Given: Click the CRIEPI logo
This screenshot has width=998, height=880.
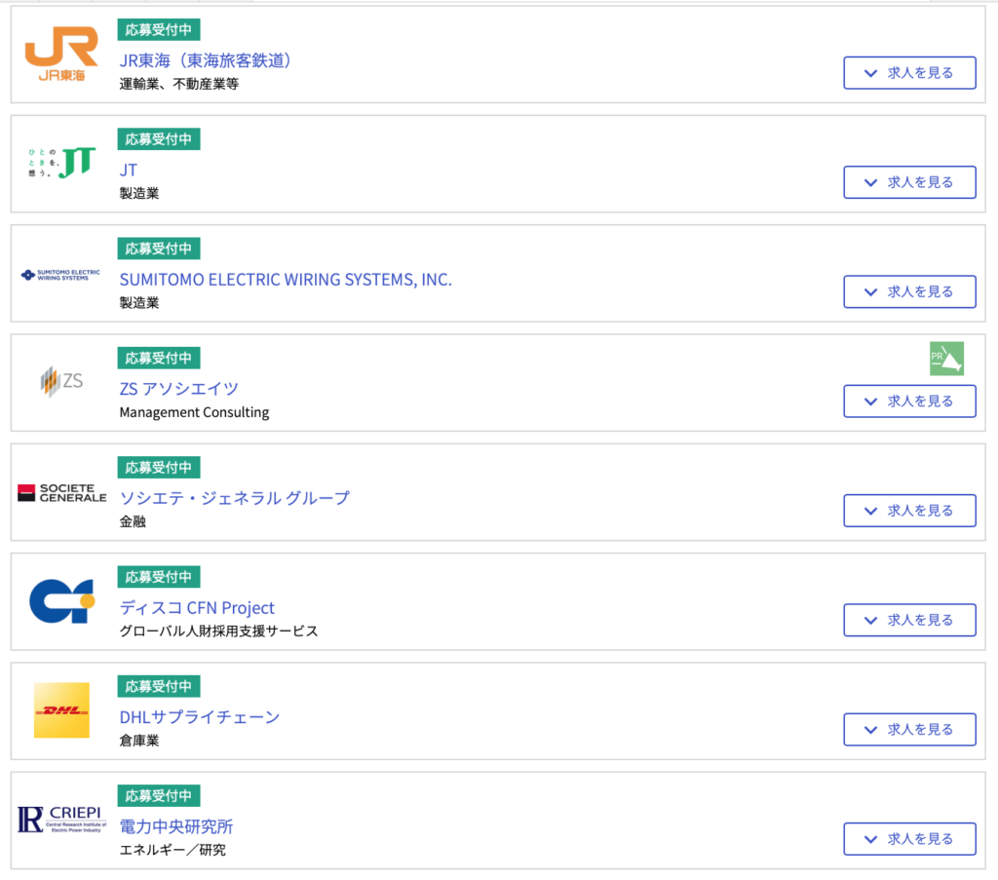Looking at the screenshot, I should click(61, 820).
